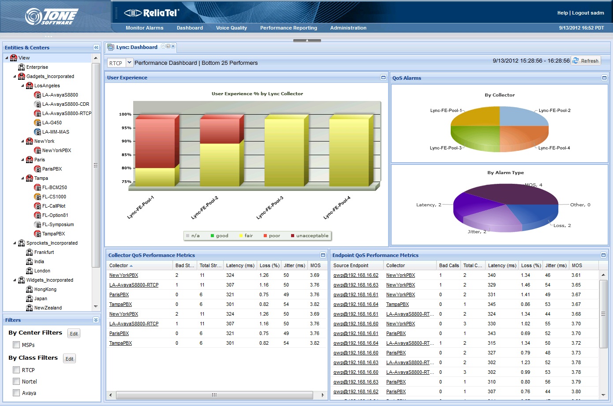Click the good legend swatch
The width and height of the screenshot is (613, 406).
pyautogui.click(x=213, y=236)
